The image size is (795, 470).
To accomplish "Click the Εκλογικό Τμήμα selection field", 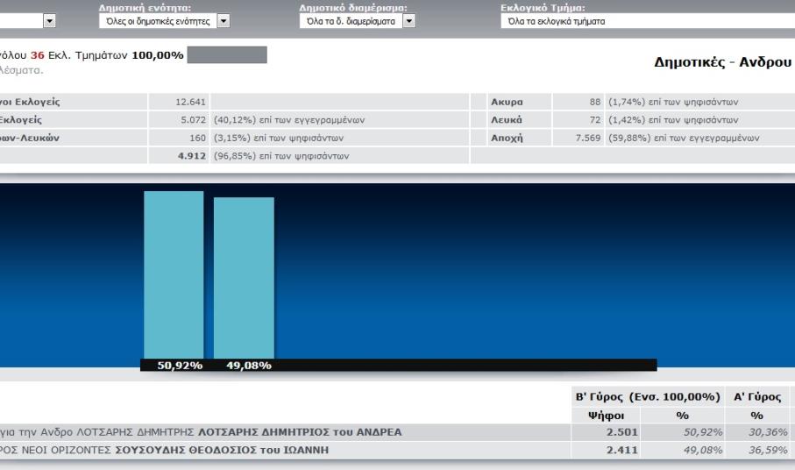I will (x=645, y=20).
